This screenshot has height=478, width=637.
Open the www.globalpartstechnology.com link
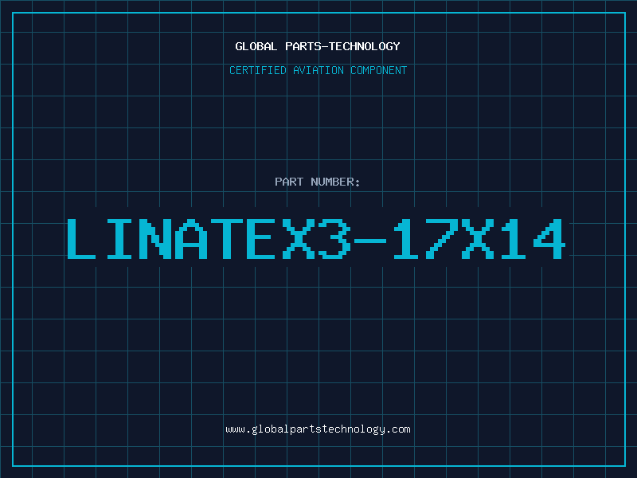tap(318, 429)
